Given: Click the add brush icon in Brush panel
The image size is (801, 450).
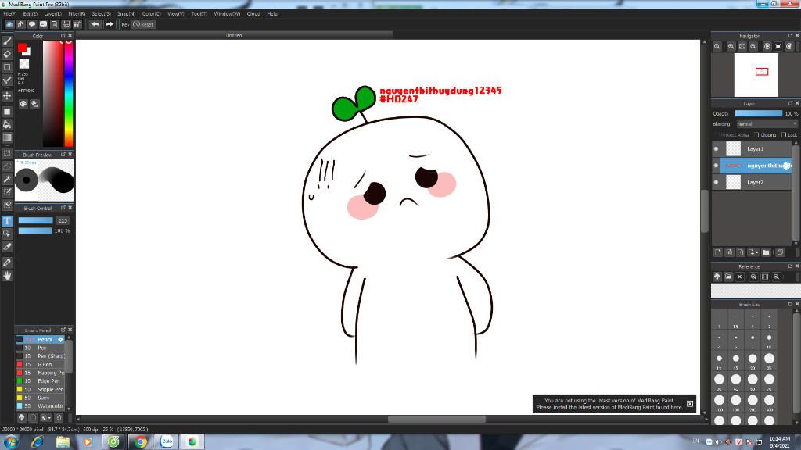Looking at the screenshot, I should (x=33, y=417).
